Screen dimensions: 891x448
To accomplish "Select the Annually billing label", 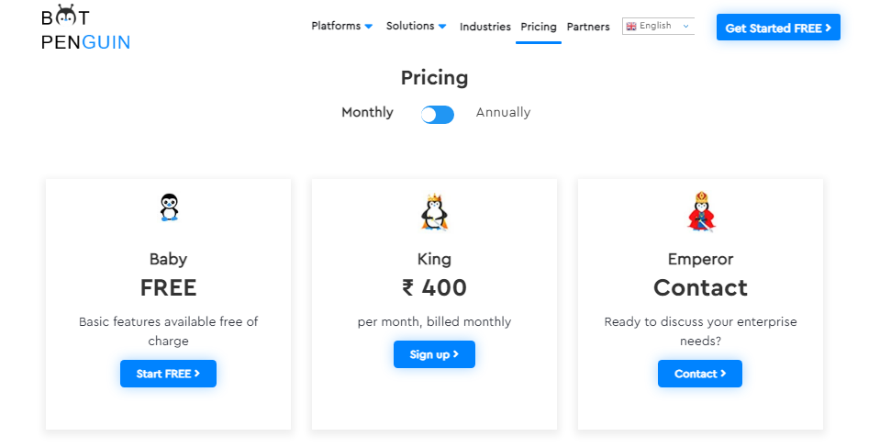I will coord(503,113).
